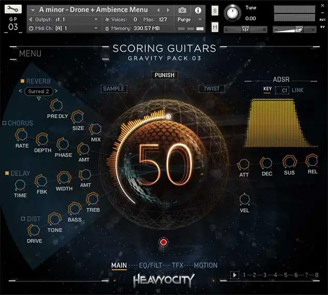Select previous reverb preset arrow
Viewport: 328px width, 295px height.
click(20, 91)
